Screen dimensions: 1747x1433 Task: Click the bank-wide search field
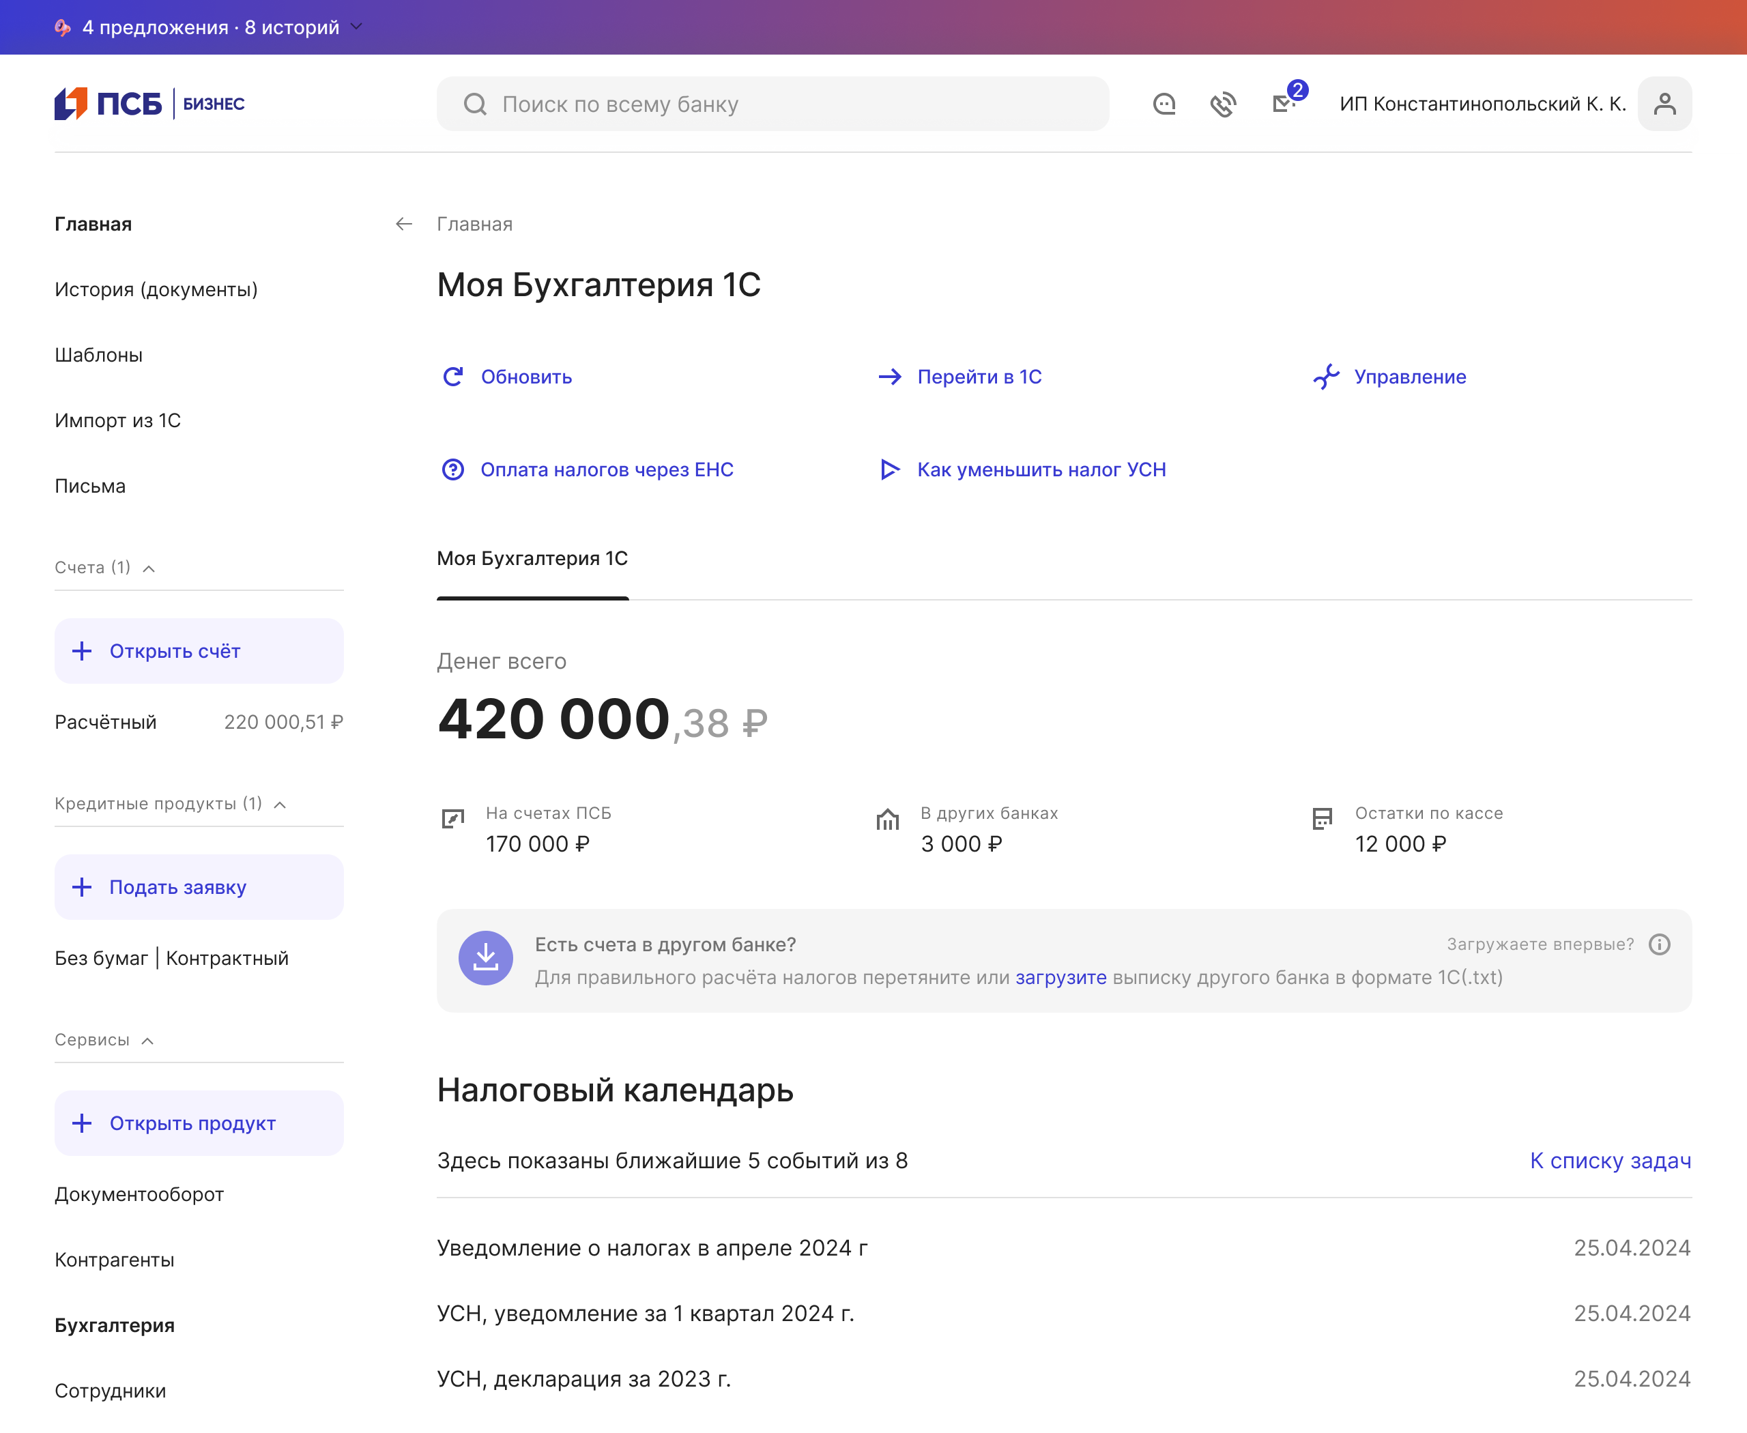point(773,104)
